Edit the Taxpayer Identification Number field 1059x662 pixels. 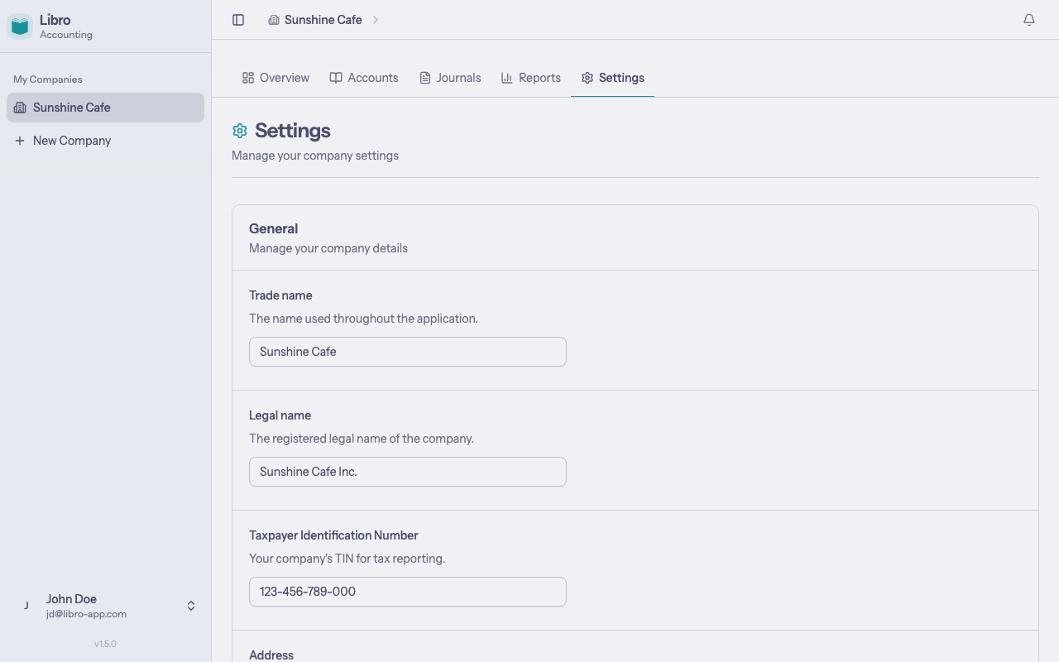408,592
